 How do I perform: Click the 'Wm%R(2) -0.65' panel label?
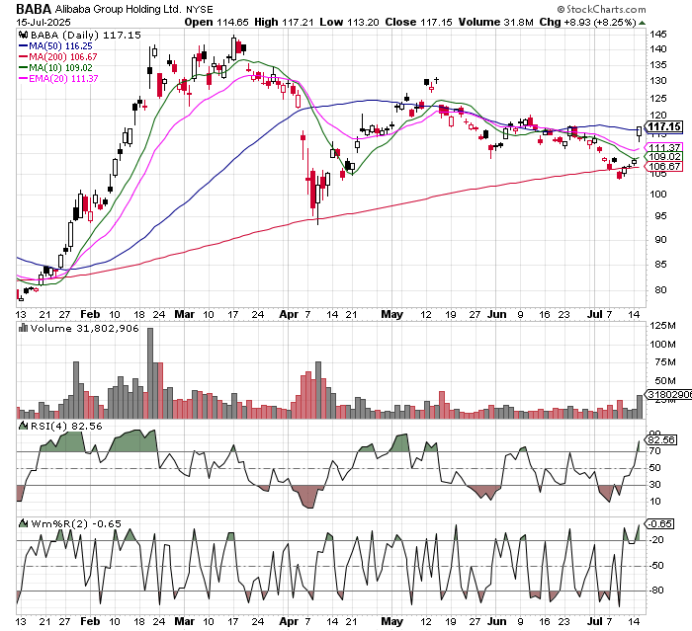point(76,523)
